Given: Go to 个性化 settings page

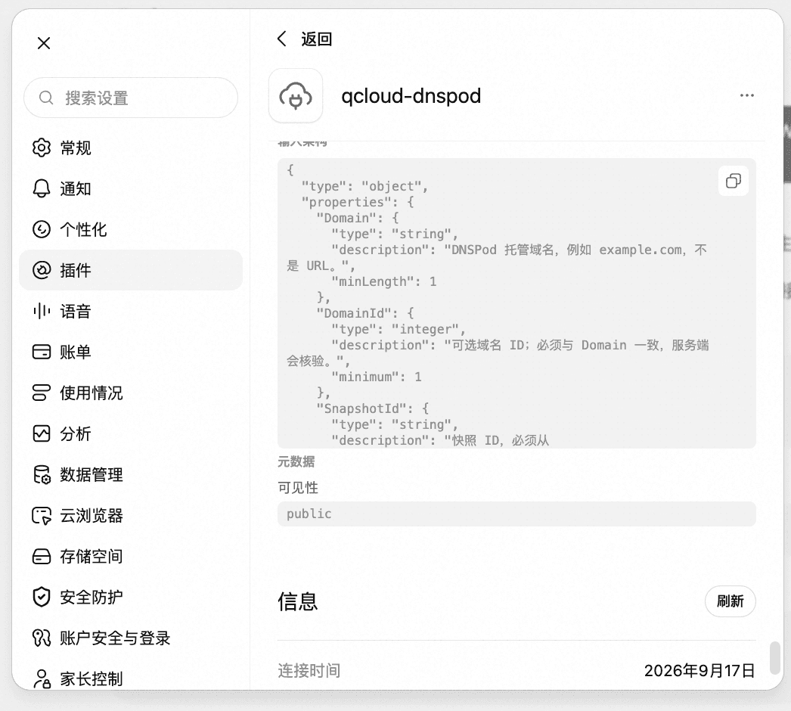Looking at the screenshot, I should (x=131, y=229).
